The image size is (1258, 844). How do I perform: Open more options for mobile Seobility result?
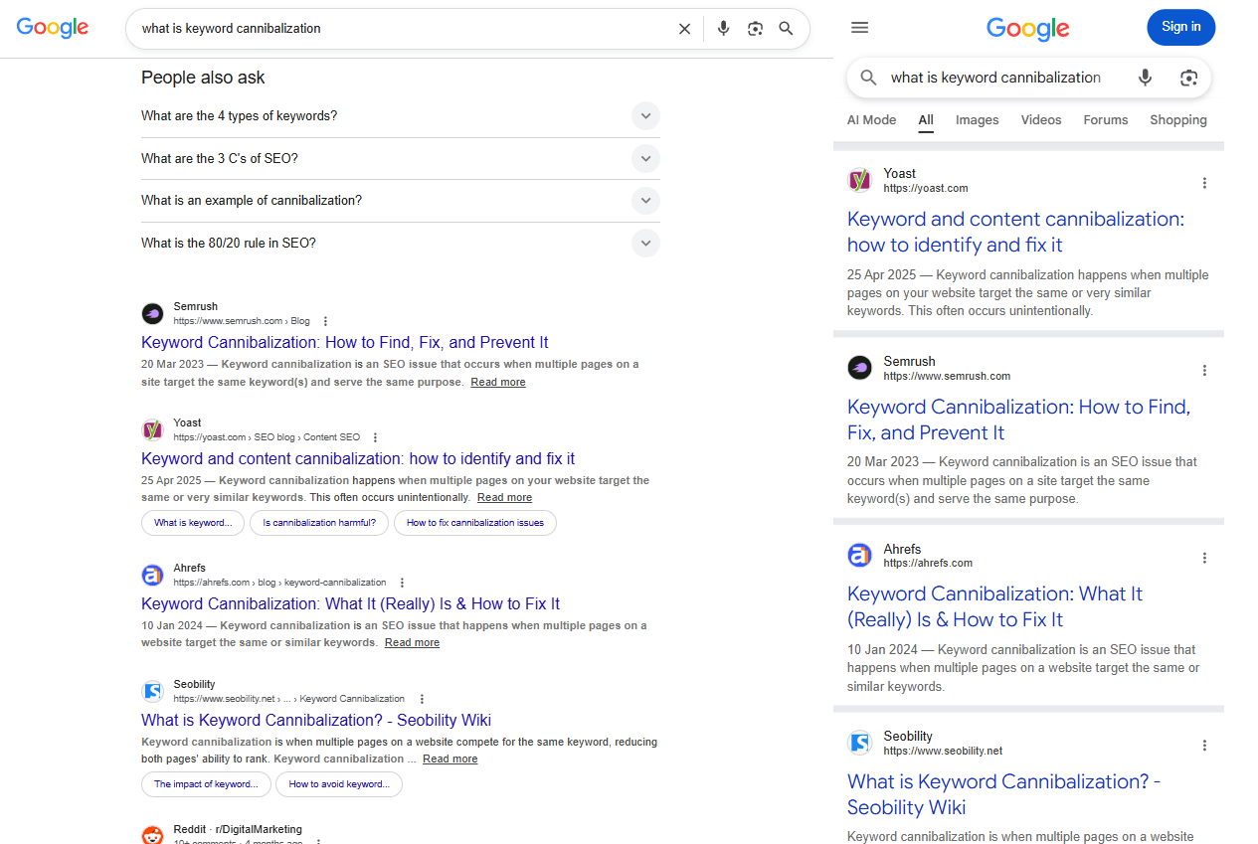(1204, 746)
